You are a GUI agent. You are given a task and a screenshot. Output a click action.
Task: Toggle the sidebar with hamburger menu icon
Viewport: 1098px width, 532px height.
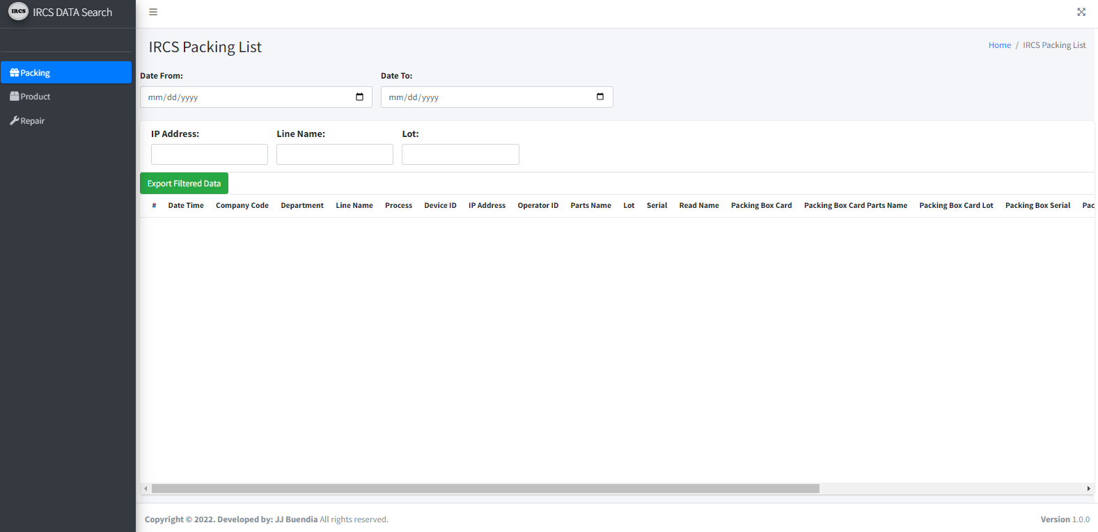tap(153, 12)
